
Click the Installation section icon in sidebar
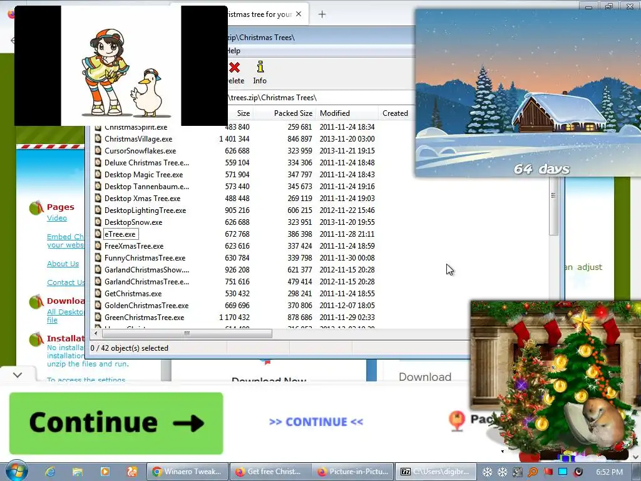click(x=36, y=339)
